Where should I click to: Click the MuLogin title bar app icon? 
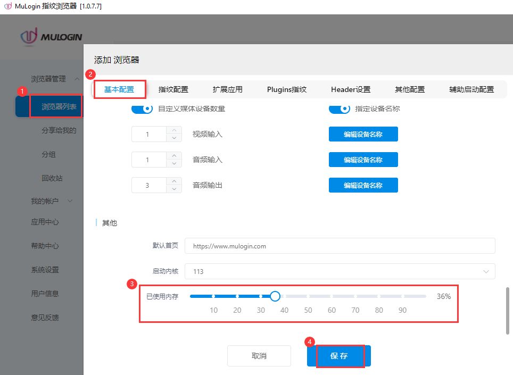(x=8, y=6)
